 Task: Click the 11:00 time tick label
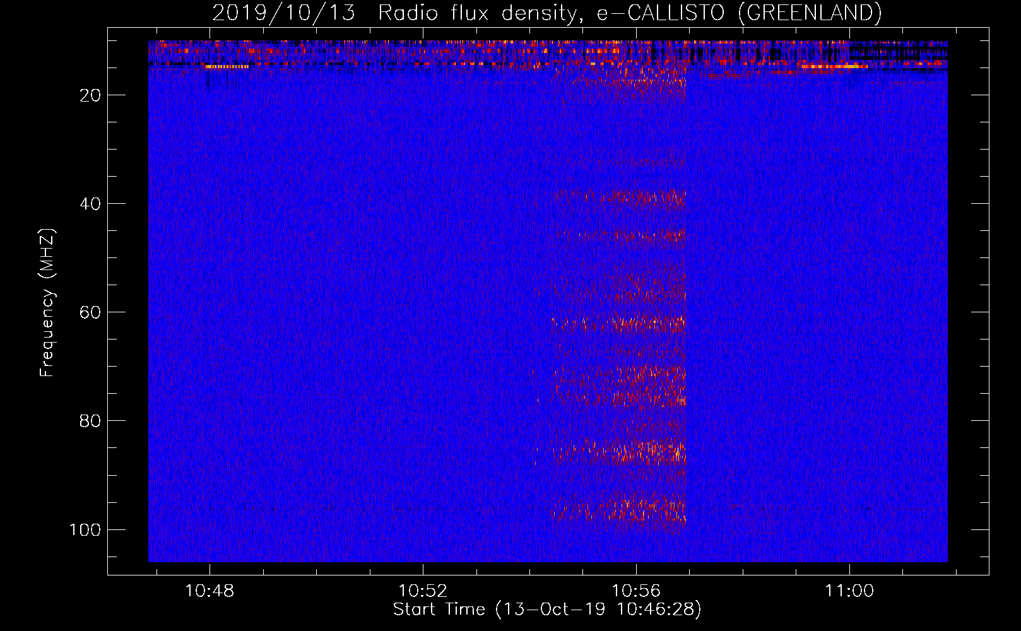tap(849, 591)
